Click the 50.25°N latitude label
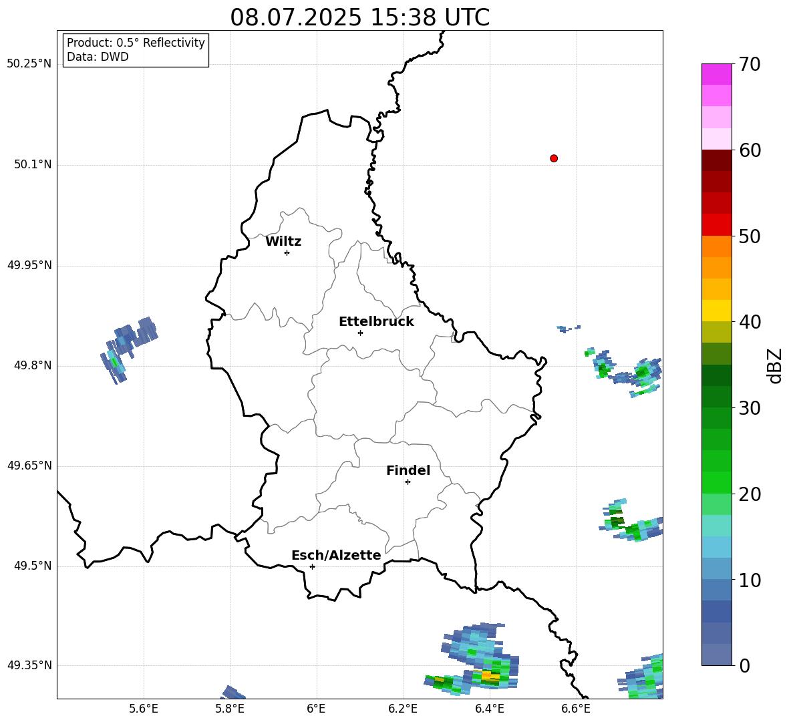Screen dimensions: 791x722 (x=29, y=64)
